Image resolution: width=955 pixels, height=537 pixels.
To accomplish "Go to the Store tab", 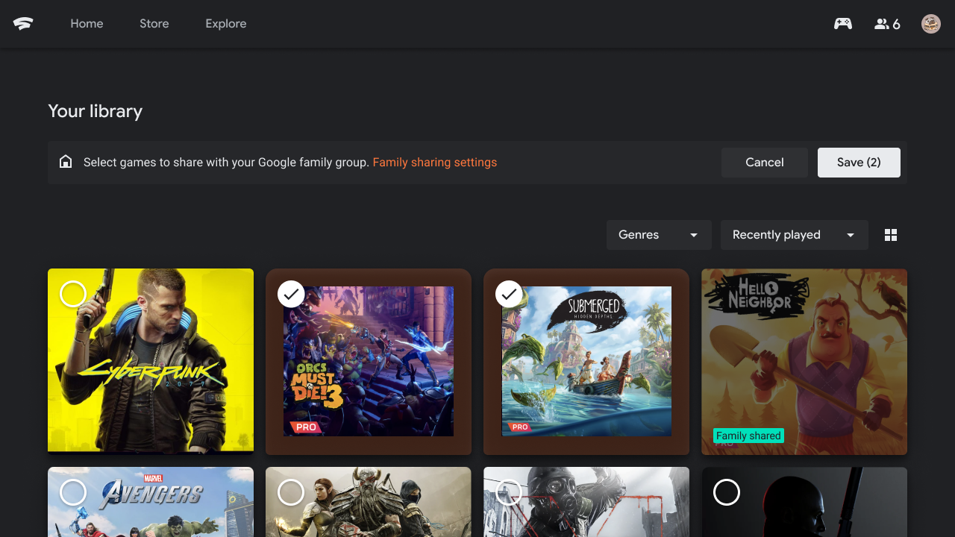I will (x=154, y=23).
